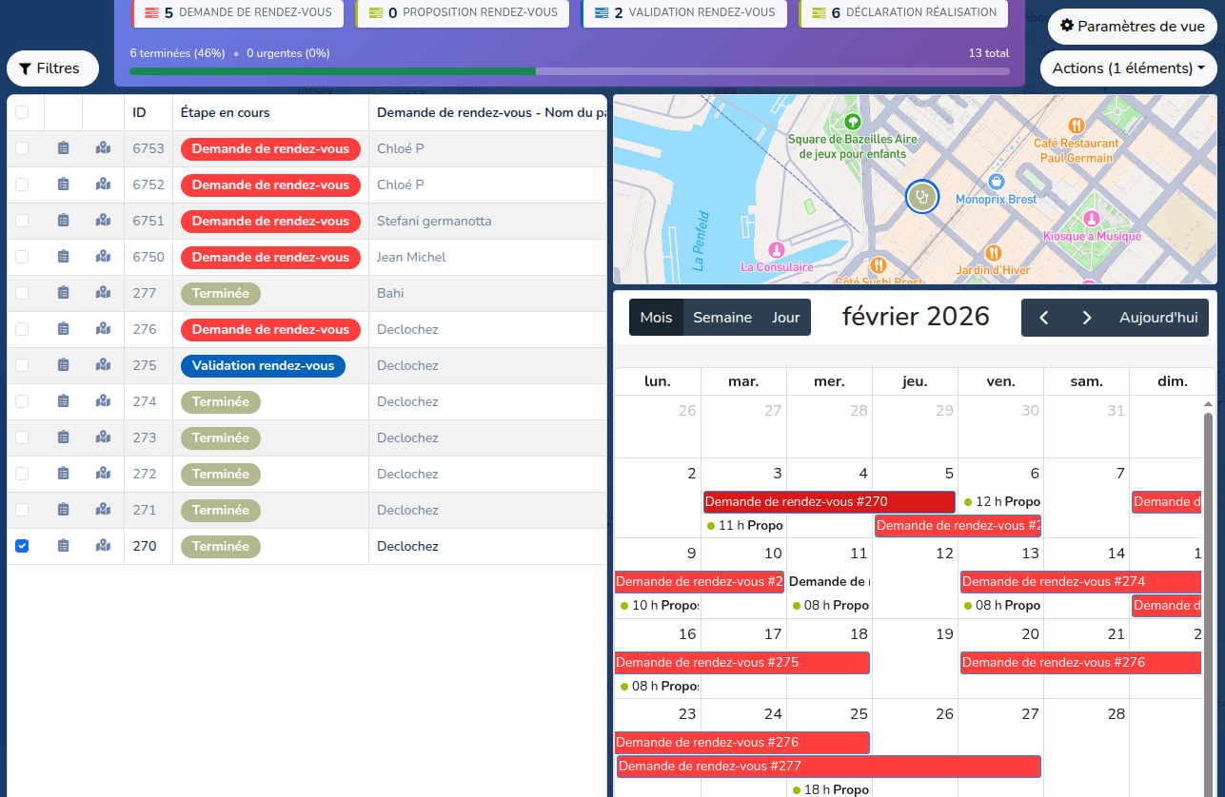This screenshot has width=1225, height=797.
Task: Go to next month with right chevron
Action: 1087,318
